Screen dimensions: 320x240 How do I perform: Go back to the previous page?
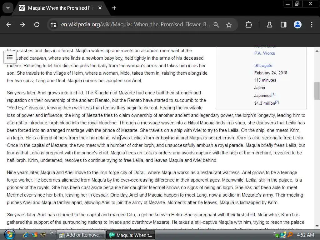(8, 25)
